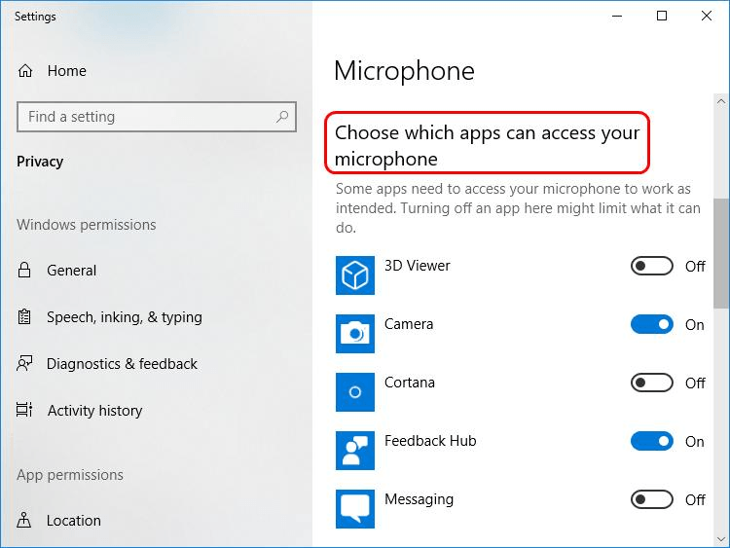Click the Home icon in sidebar
Viewport: 730px width, 548px height.
coord(26,71)
